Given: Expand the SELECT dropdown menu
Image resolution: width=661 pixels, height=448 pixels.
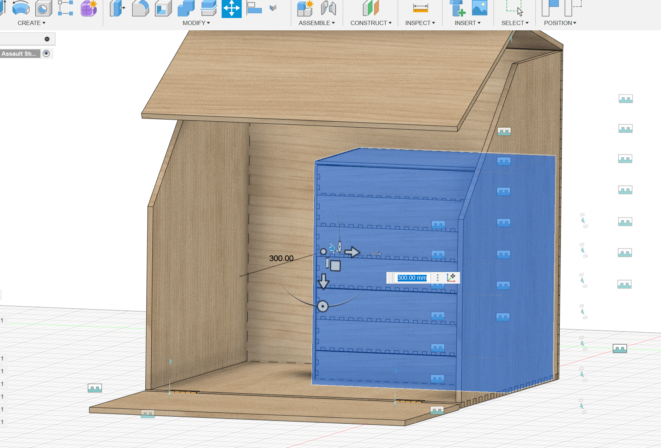Looking at the screenshot, I should click(x=515, y=23).
